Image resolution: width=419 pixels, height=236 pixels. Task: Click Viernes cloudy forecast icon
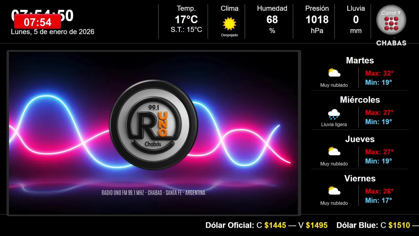pos(334,191)
